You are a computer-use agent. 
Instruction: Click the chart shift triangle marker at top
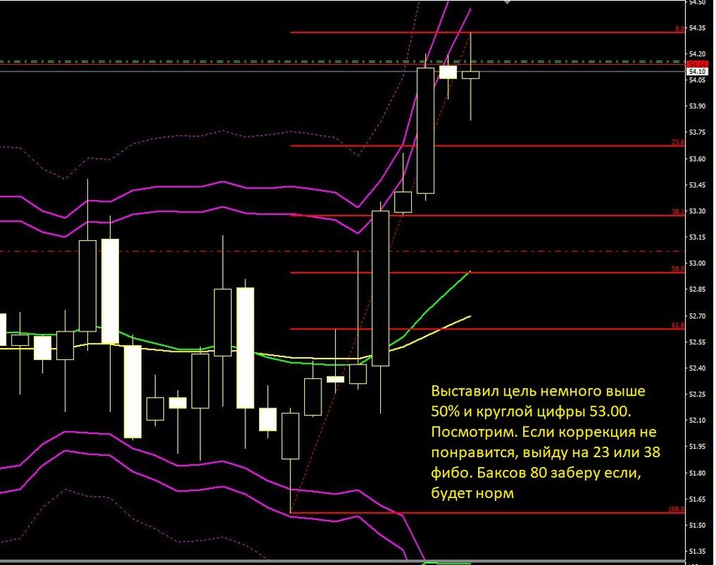(507, 2)
